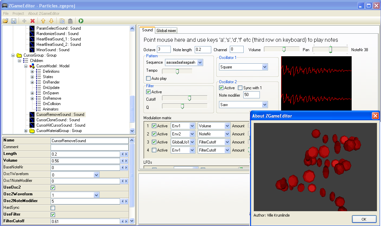Open the About ZGameEditor menu

pyautogui.click(x=44, y=13)
